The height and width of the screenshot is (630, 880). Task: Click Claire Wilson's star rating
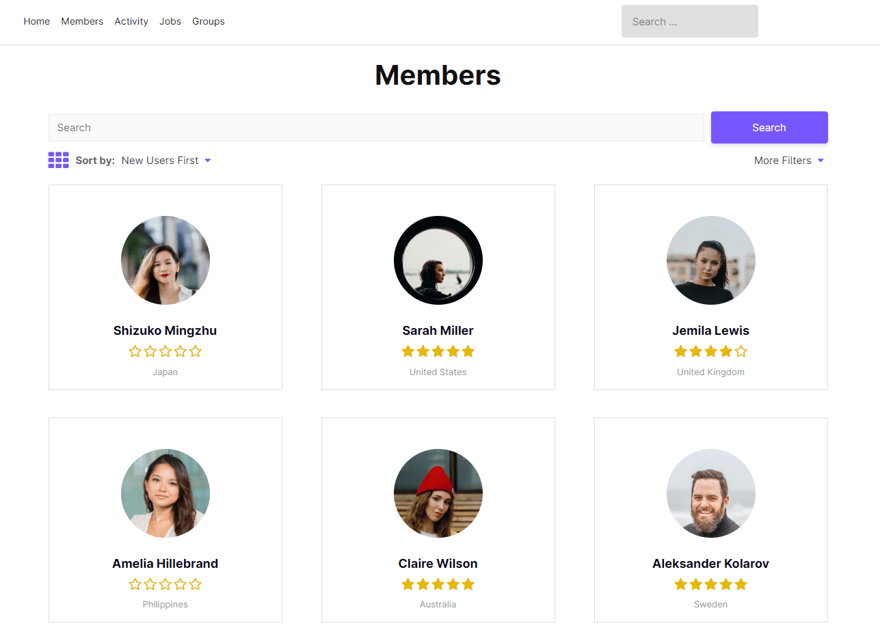tap(438, 584)
